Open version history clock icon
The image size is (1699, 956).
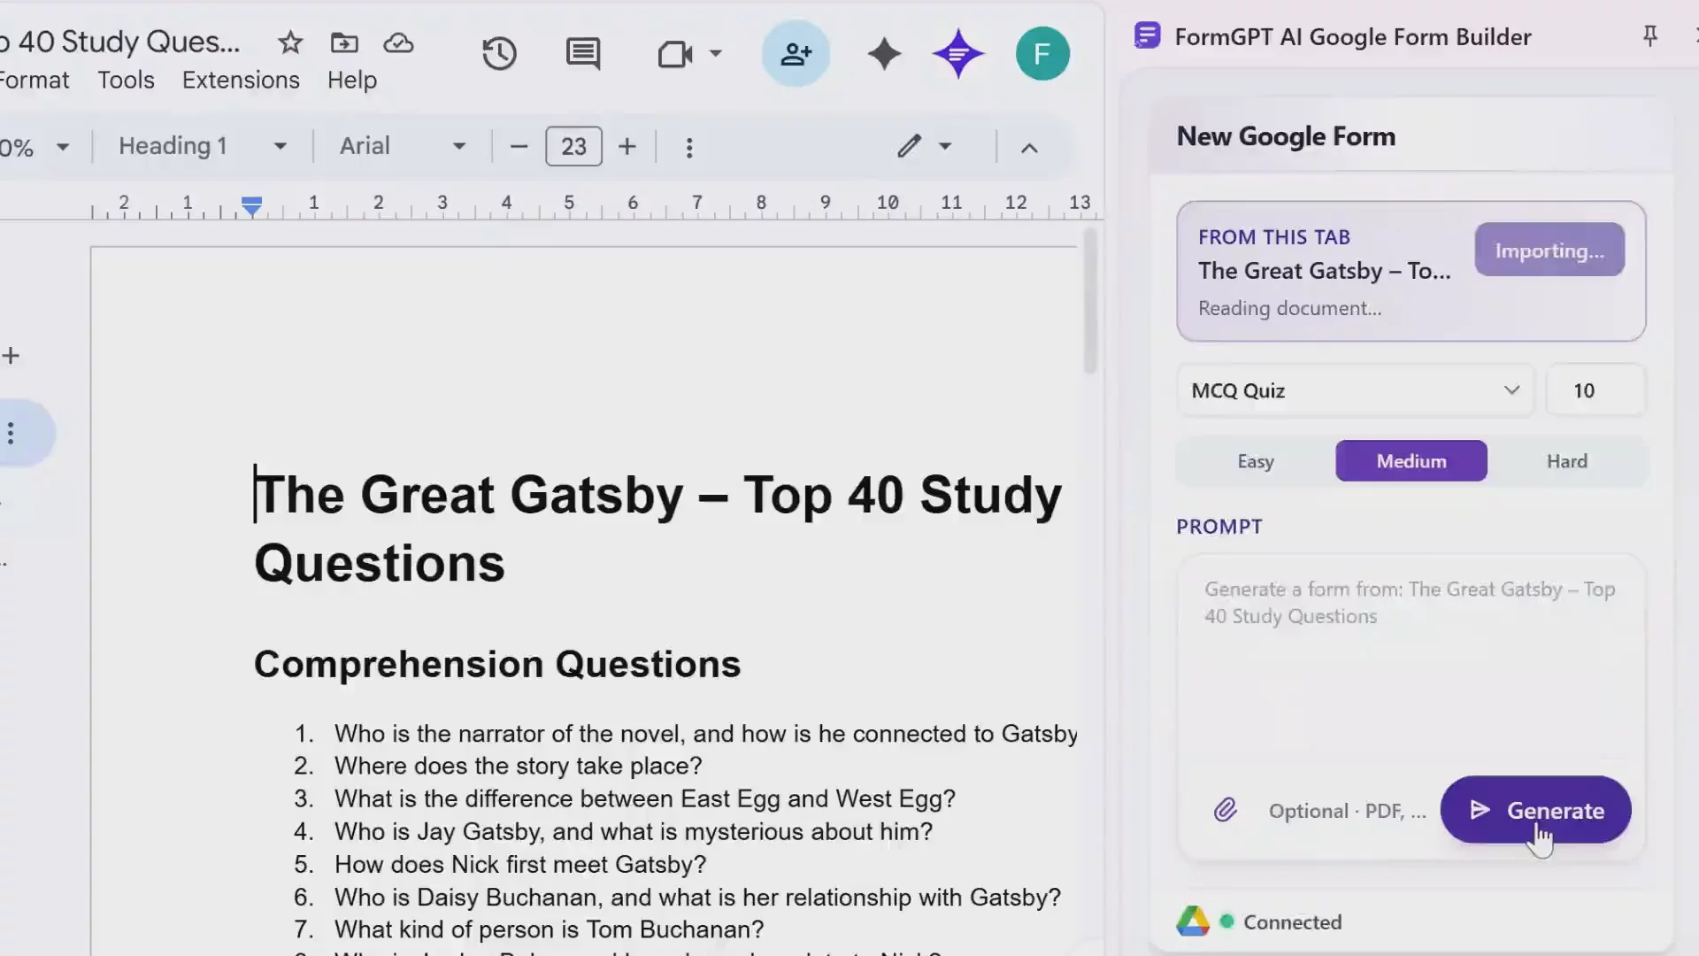499,54
